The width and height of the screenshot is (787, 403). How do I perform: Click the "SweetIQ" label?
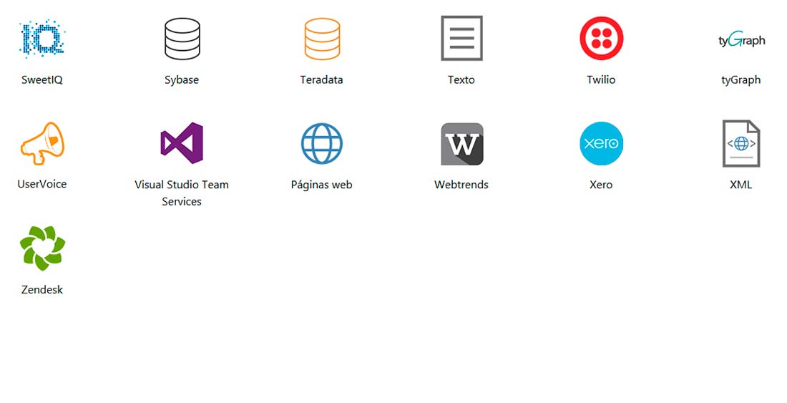point(42,79)
